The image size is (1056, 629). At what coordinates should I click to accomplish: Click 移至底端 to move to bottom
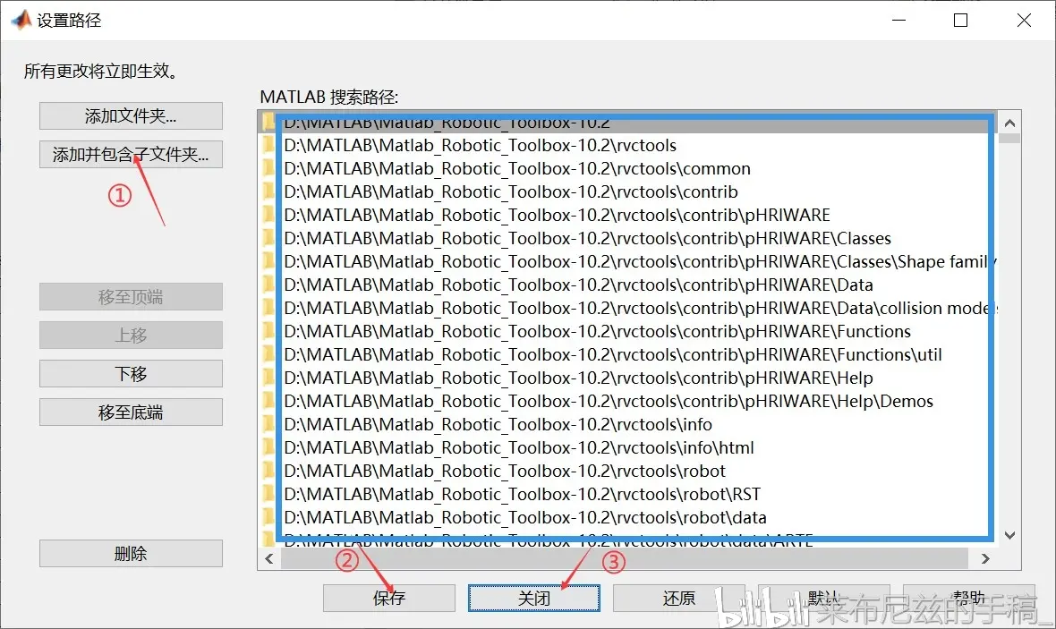[131, 412]
